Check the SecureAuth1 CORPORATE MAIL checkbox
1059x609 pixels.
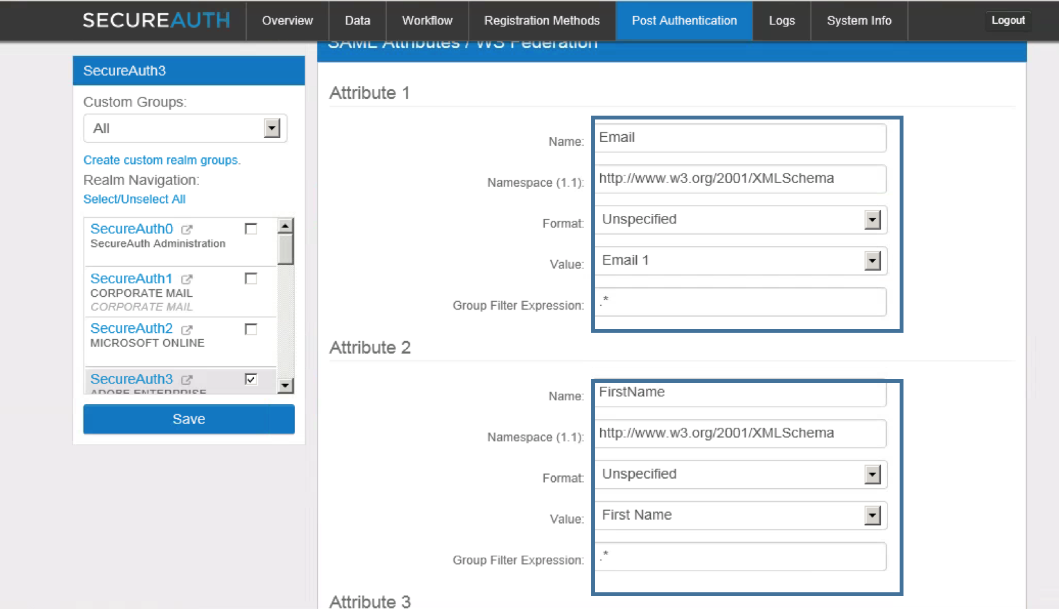pos(251,278)
